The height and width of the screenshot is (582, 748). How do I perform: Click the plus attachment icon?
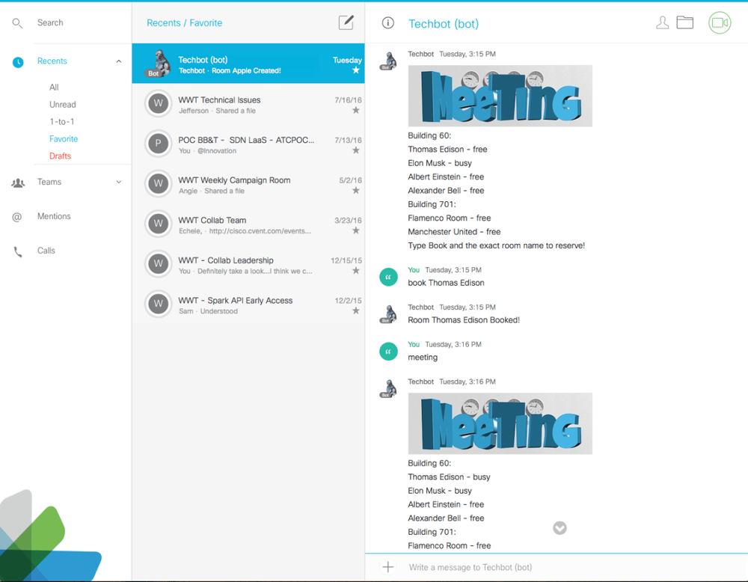point(387,567)
